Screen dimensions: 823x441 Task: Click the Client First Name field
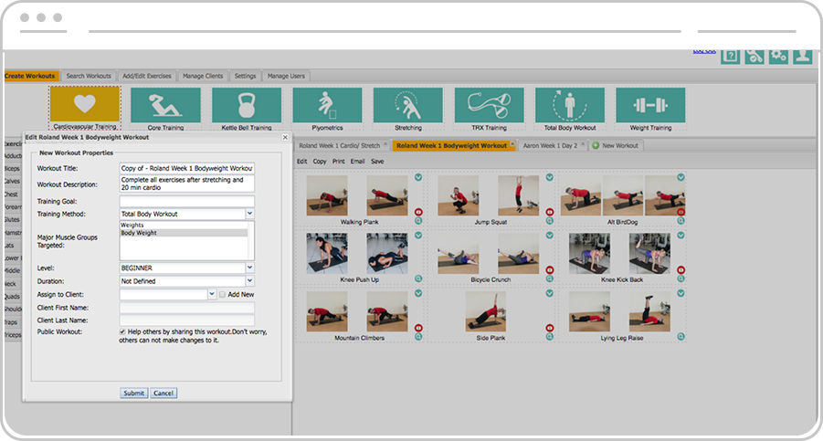tap(187, 308)
